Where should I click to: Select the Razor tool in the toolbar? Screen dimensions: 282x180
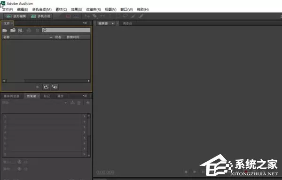(94, 16)
